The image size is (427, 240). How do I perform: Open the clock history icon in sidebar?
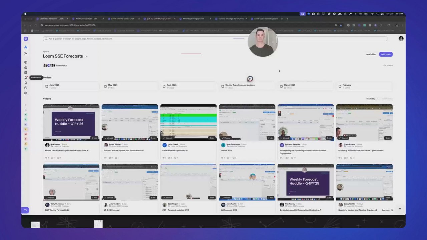coord(26,88)
